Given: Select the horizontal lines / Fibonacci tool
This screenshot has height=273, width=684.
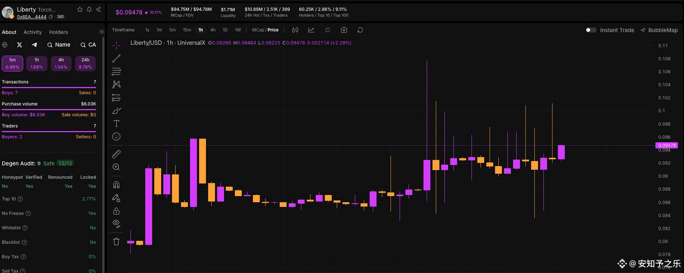Looking at the screenshot, I should coord(116,71).
